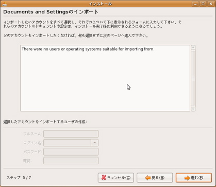Click the パスワード input field
Viewport: 216px width, 187px height.
(71, 151)
